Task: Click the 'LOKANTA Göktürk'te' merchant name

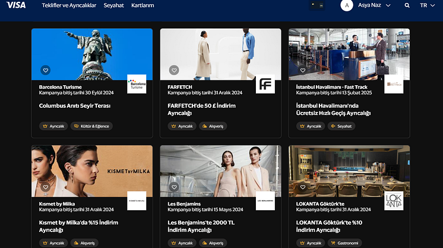Action: point(320,204)
